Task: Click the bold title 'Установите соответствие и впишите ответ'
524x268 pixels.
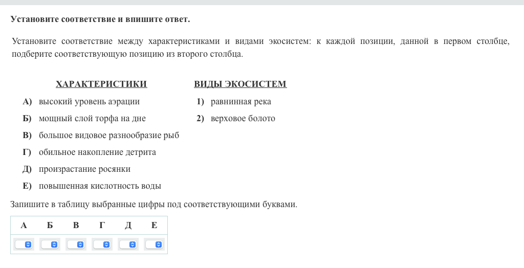Action: point(100,19)
